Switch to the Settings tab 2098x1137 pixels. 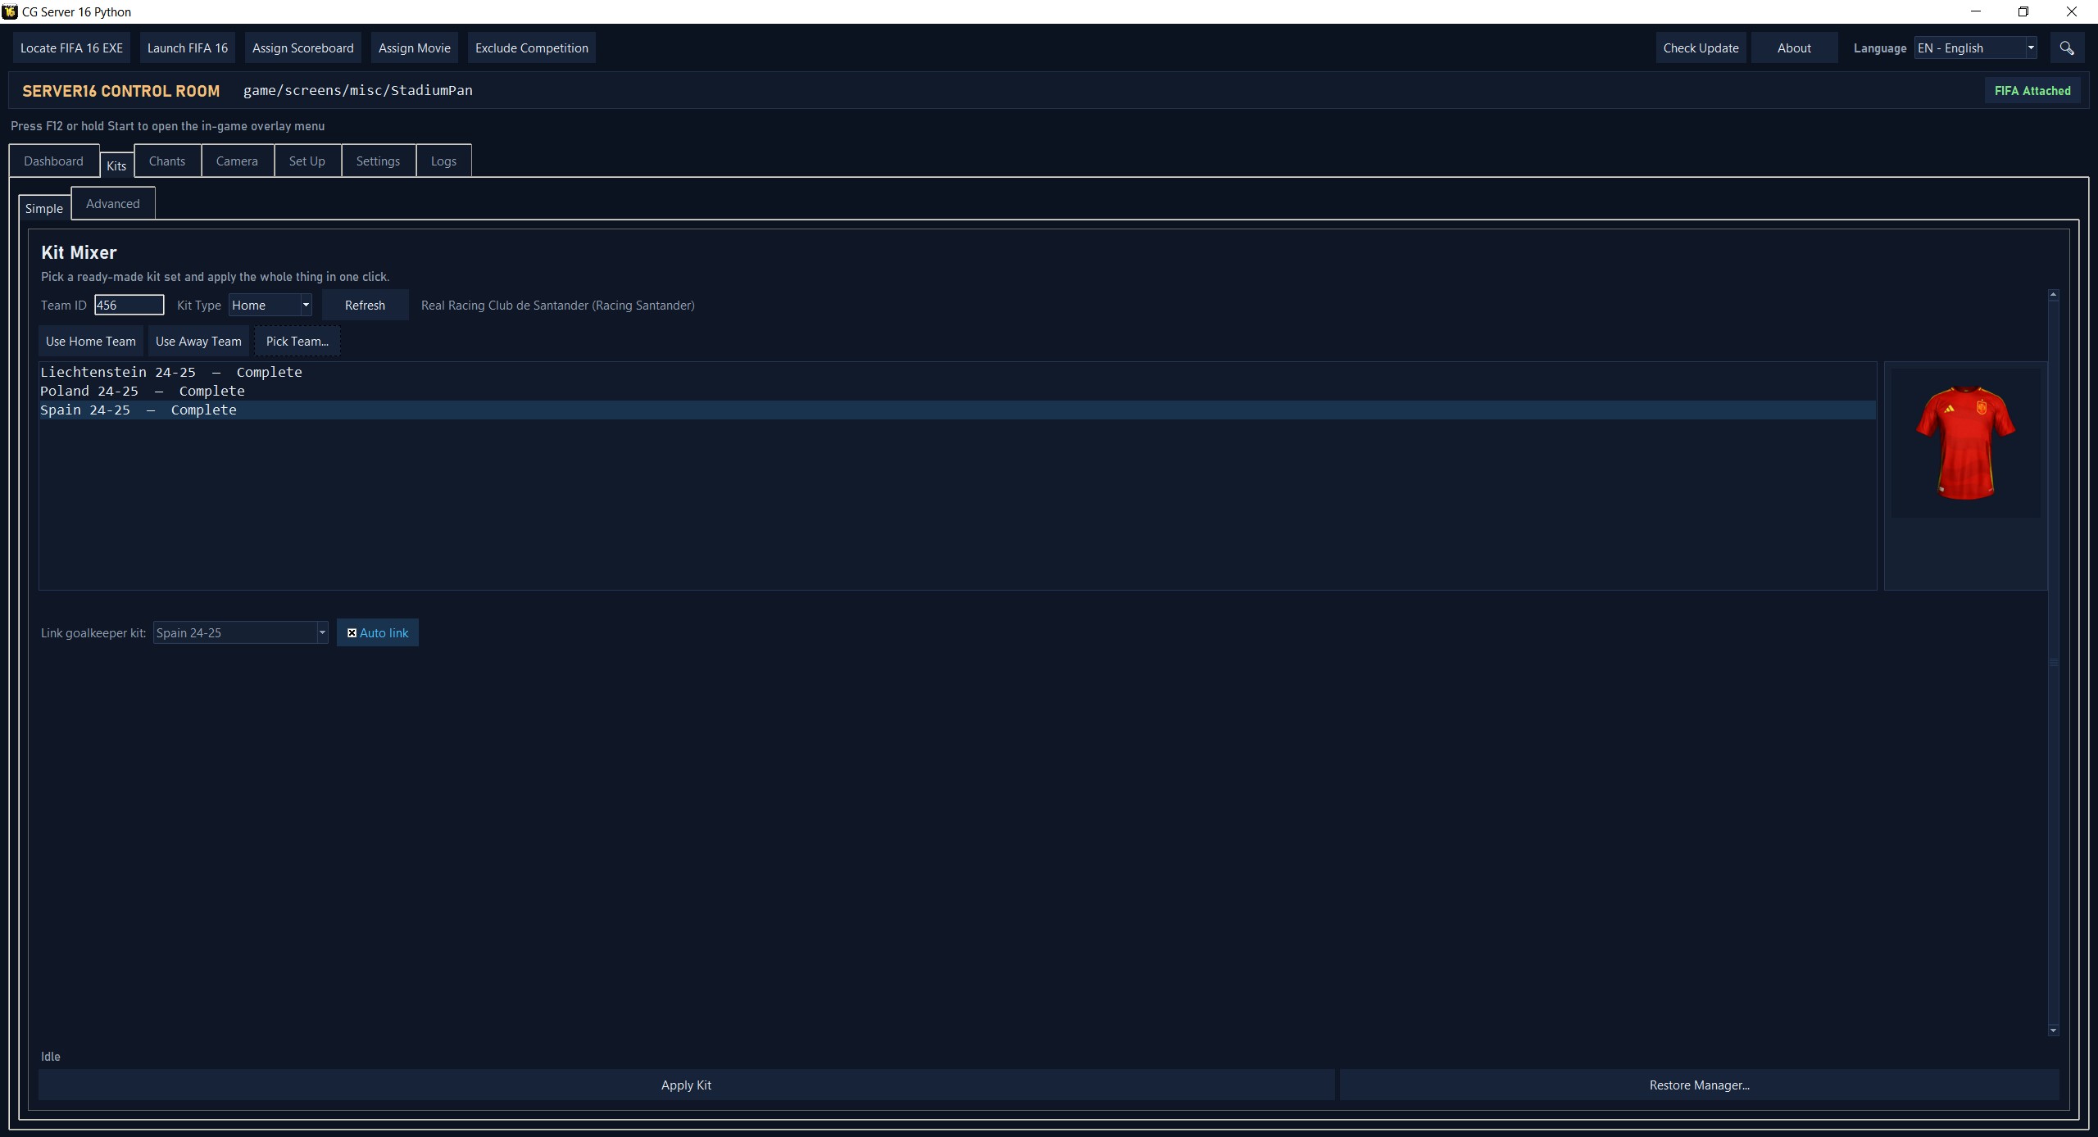coord(378,161)
